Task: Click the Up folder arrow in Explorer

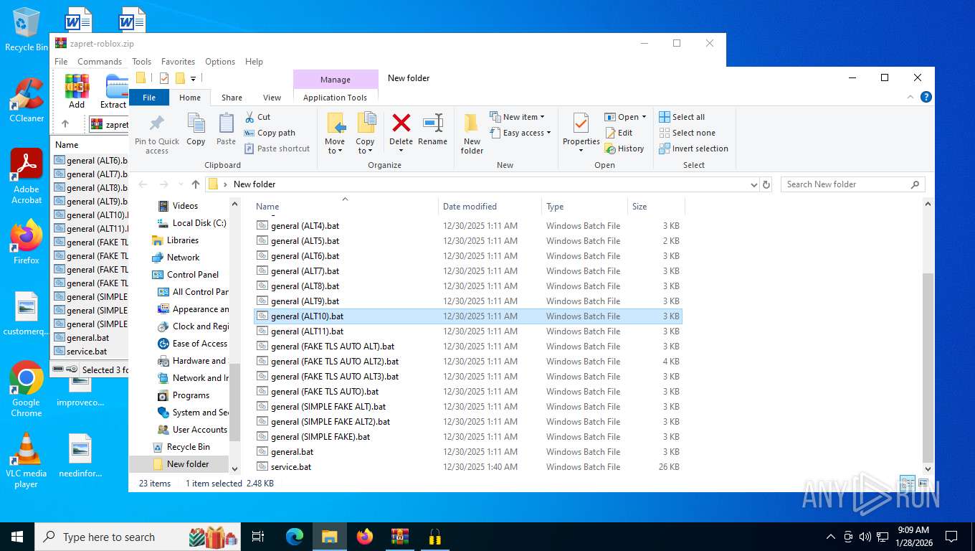Action: coord(196,184)
